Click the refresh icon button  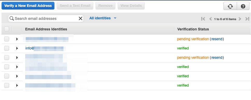[x=230, y=6]
